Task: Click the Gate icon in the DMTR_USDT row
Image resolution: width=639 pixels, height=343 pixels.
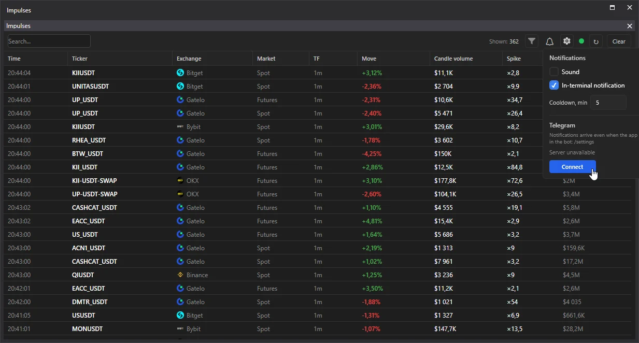Action: (x=180, y=302)
